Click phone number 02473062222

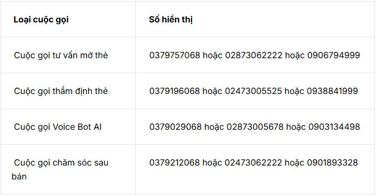tap(253, 162)
